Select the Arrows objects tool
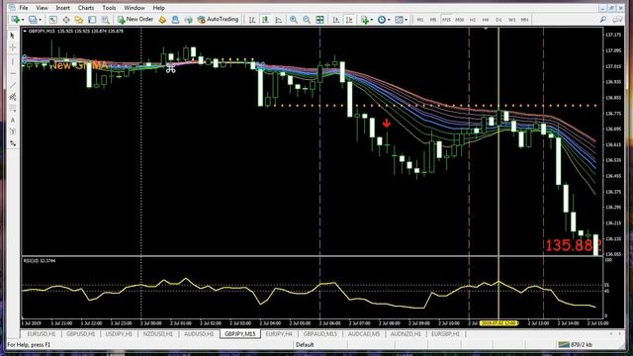Screen dimensions: 633x356 pos(13,143)
